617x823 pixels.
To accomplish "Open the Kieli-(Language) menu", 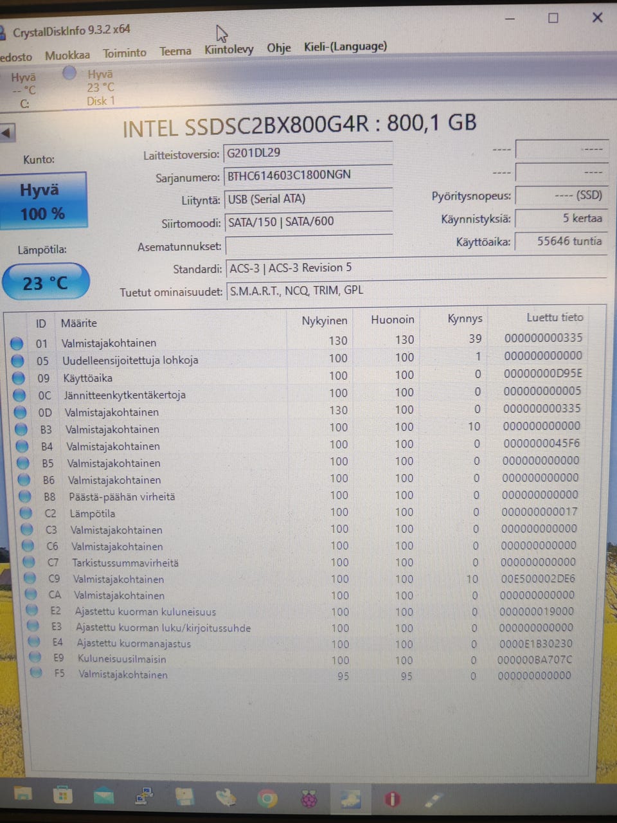I will click(x=346, y=46).
